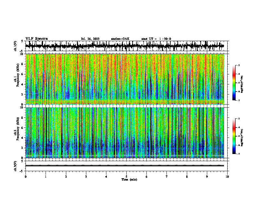Click inside the ch.1 spectrogram panel
This screenshot has height=198, width=256.
124,79
